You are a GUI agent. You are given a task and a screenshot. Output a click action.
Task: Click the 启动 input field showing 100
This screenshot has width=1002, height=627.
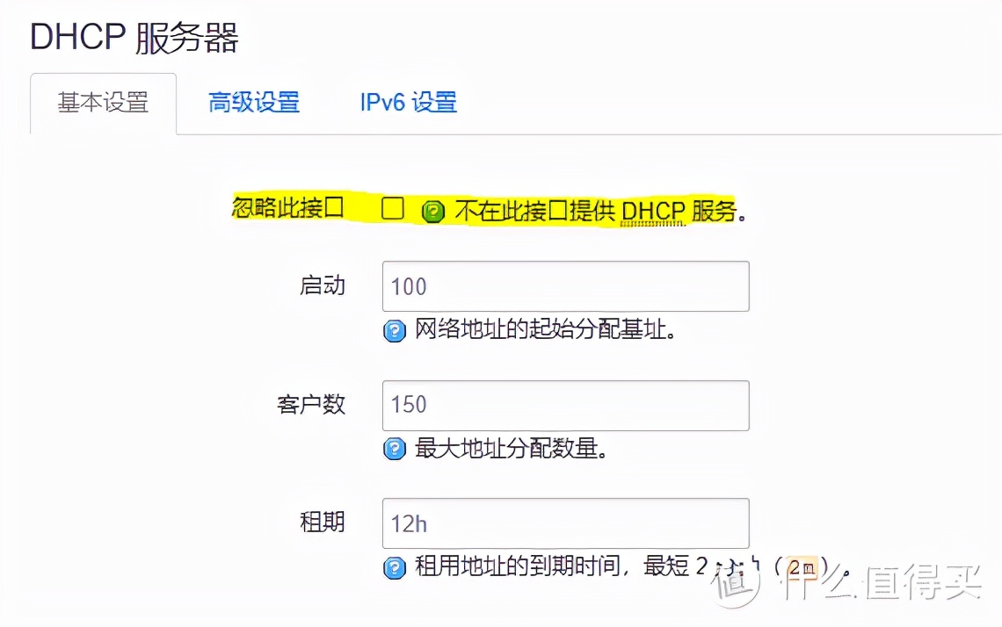tap(565, 286)
